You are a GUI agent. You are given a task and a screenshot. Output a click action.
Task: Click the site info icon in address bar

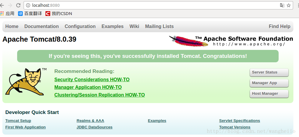click(x=28, y=5)
